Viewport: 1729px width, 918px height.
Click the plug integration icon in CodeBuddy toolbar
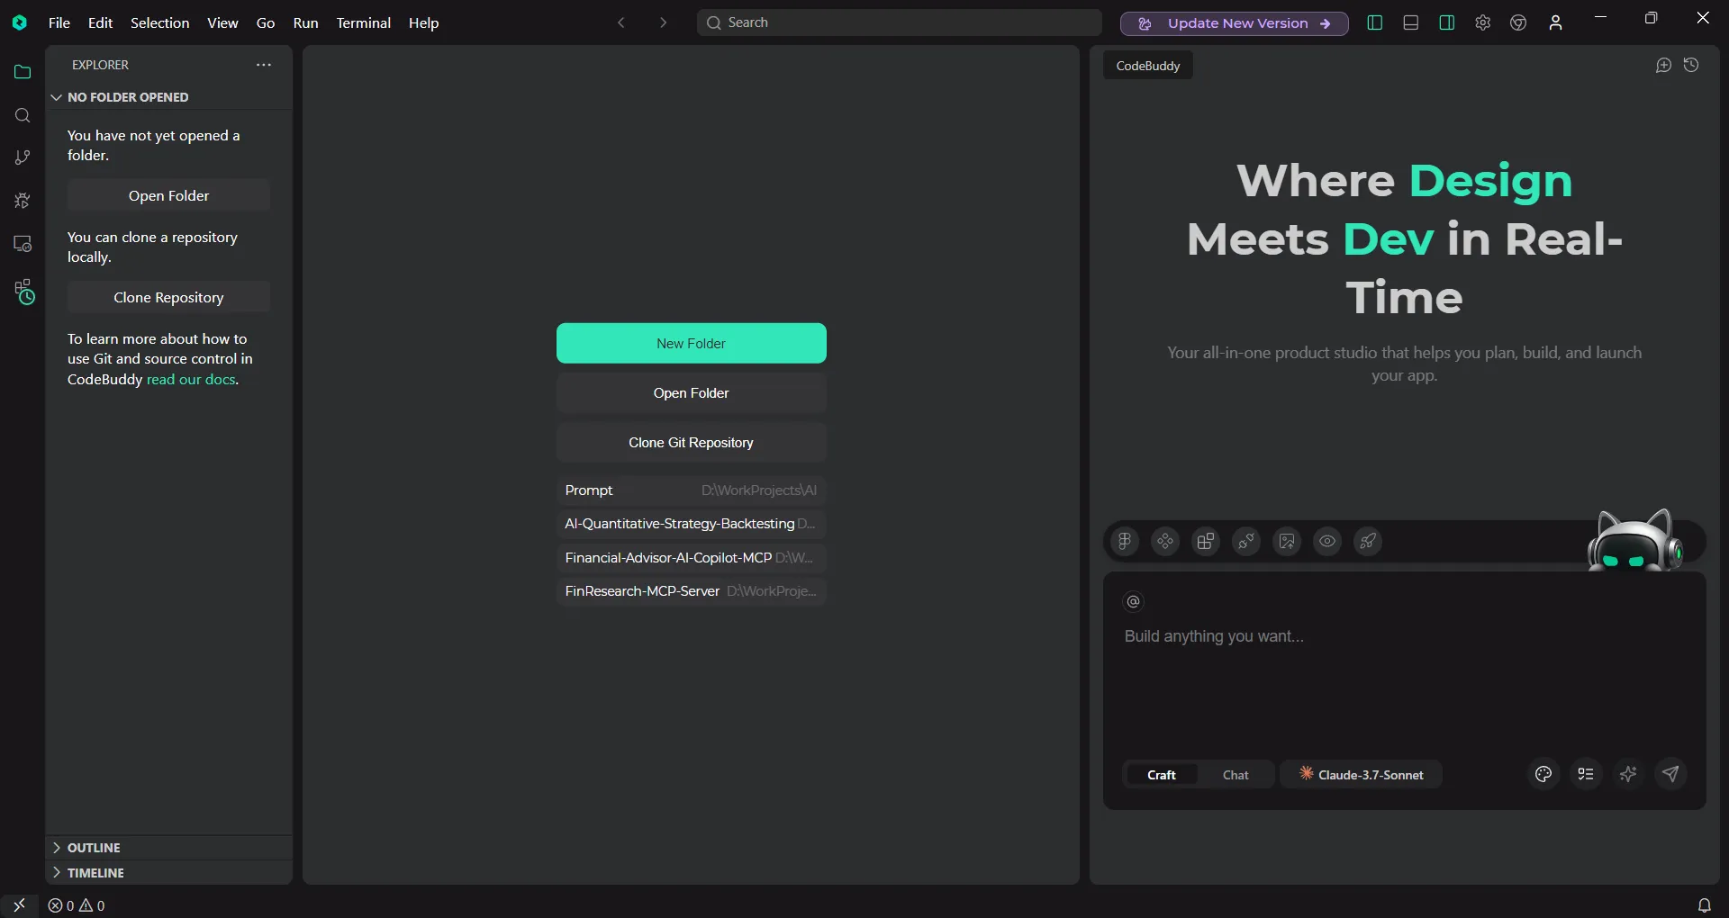[1246, 541]
